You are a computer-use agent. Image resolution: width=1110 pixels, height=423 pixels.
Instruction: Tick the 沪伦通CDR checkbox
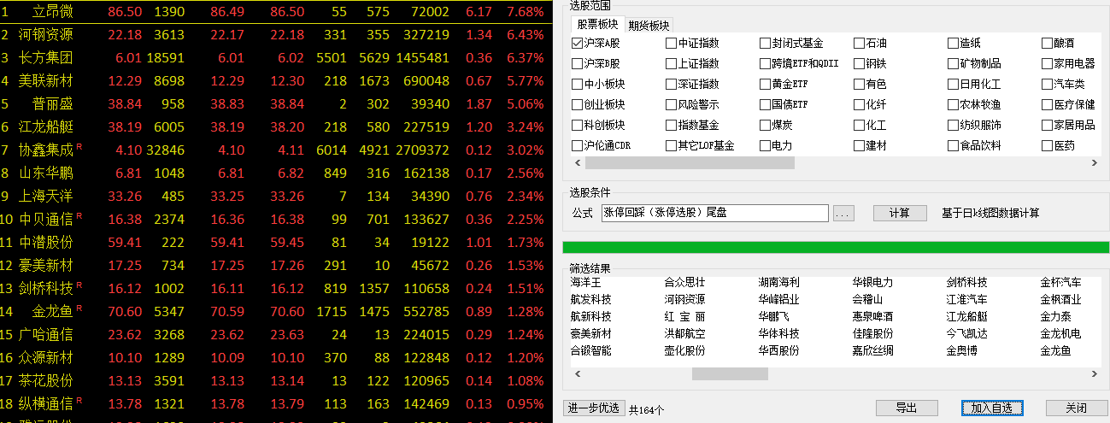coord(578,145)
